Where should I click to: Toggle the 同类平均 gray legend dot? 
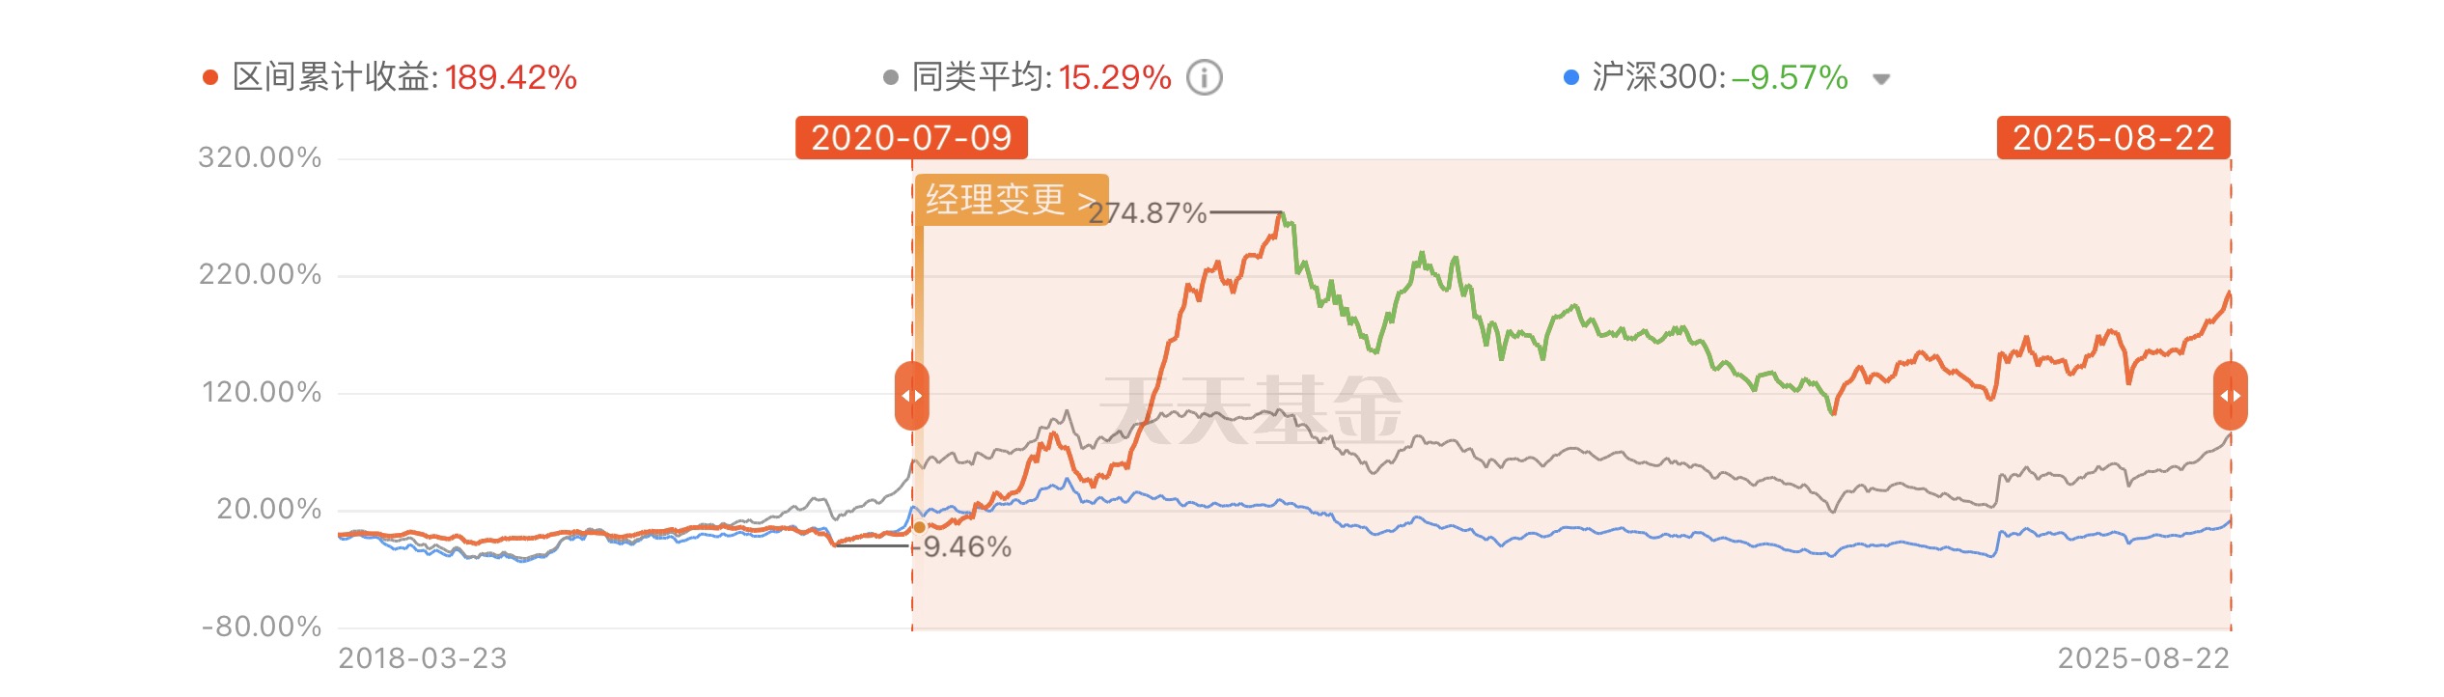(891, 77)
